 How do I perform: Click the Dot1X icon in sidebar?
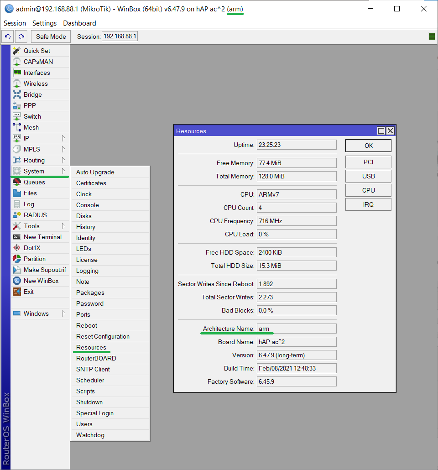coord(17,248)
